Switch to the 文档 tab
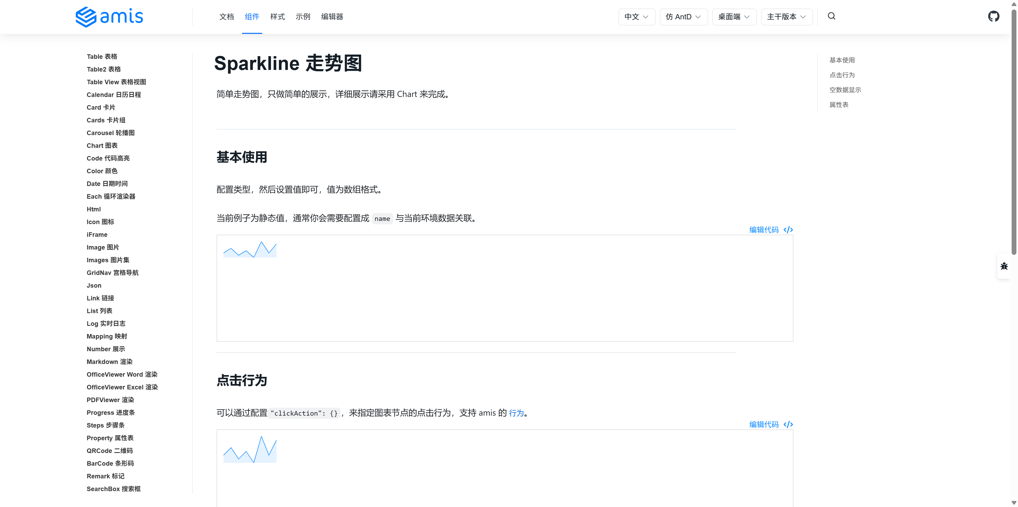This screenshot has width=1018, height=507. (226, 17)
